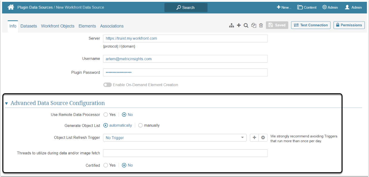Image resolution: width=369 pixels, height=177 pixels.
Task: Open the Admin gear menu
Action: 330,7
